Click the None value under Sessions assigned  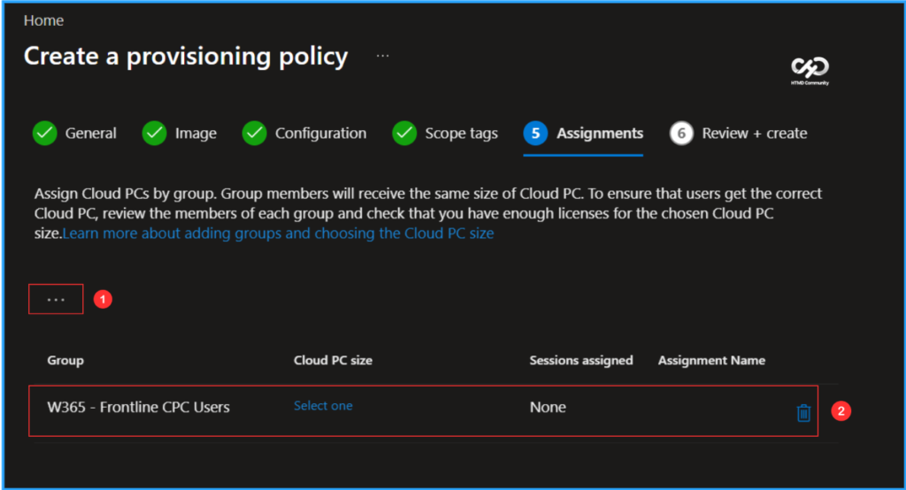548,408
